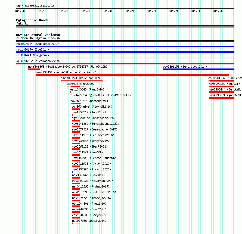Select esv1003543 (Pang2010) variant label
Screen dimensions: 242x234
(87, 89)
